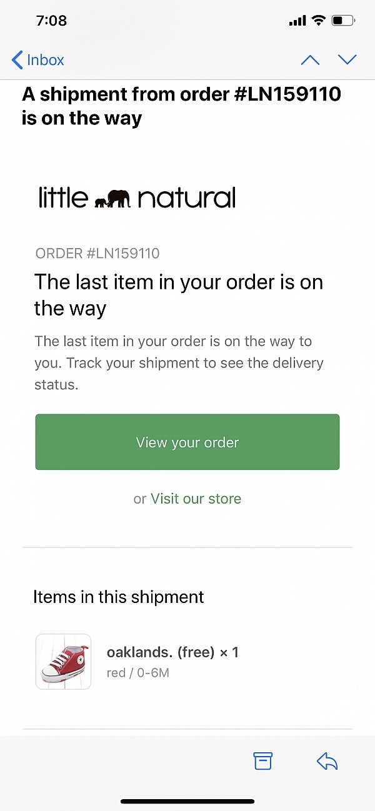The width and height of the screenshot is (375, 811).
Task: Tap the Items in this shipment heading
Action: (x=119, y=597)
